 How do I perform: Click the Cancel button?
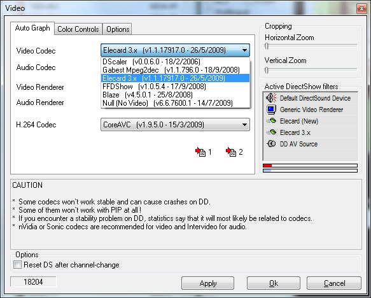click(x=334, y=283)
